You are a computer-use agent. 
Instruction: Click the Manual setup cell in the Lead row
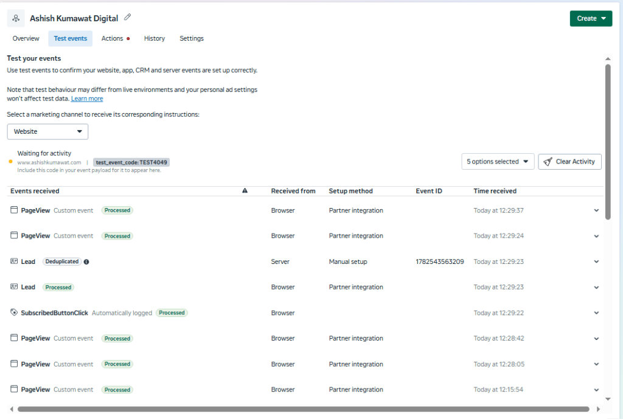pyautogui.click(x=348, y=261)
